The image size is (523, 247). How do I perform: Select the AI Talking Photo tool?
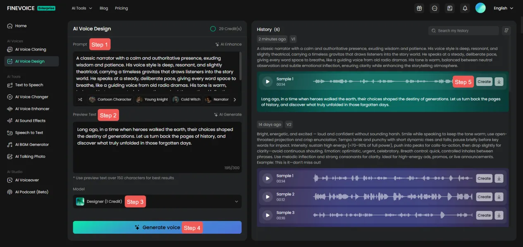[30, 156]
